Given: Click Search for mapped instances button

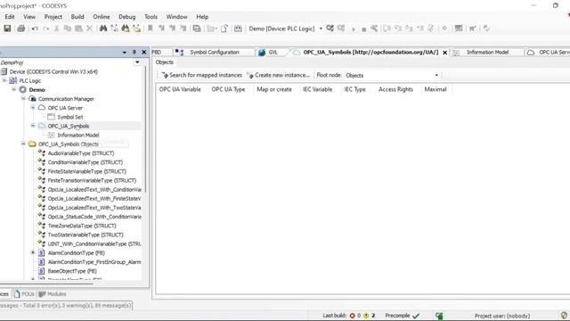Looking at the screenshot, I should click(202, 75).
